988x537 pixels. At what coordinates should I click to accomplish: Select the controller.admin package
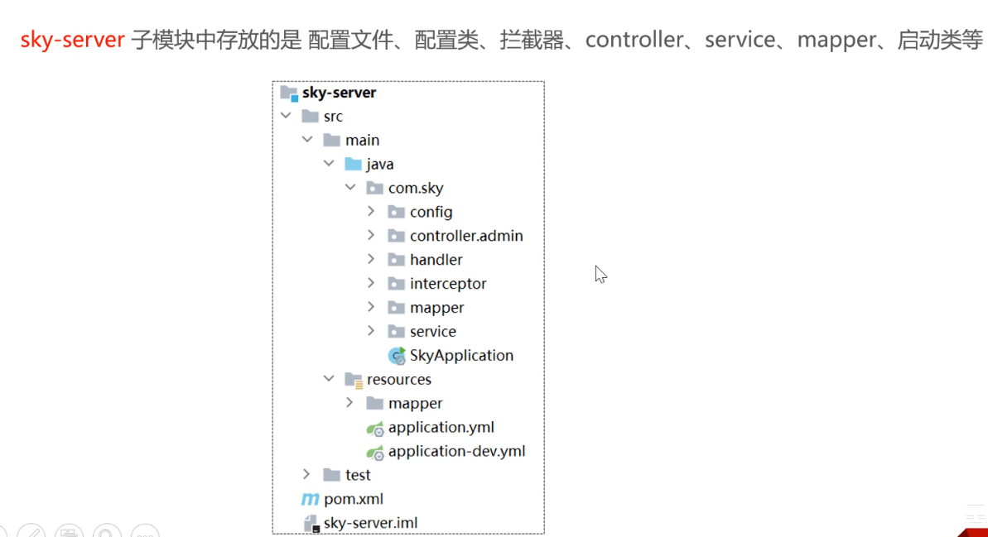(465, 236)
